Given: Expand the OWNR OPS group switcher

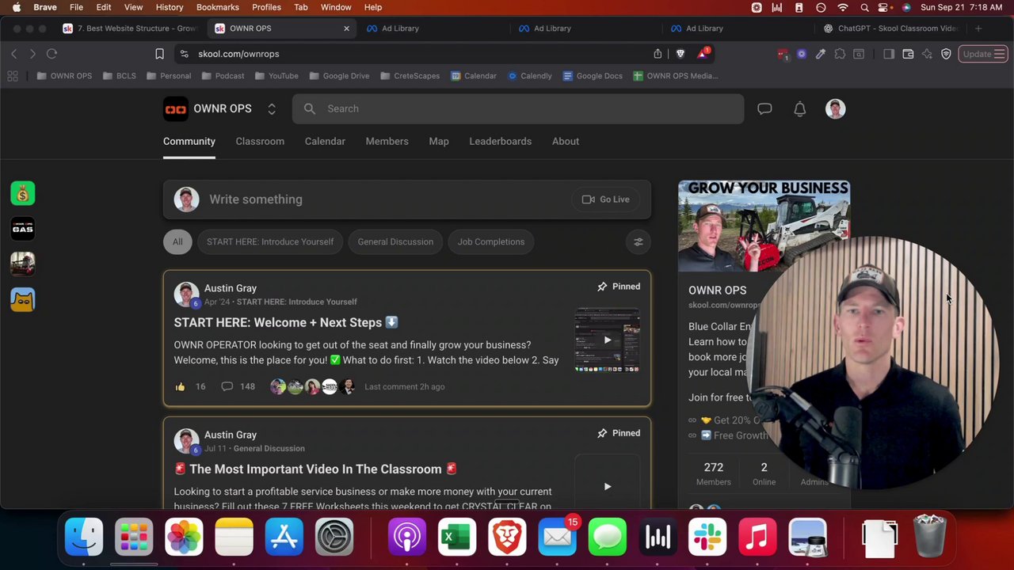Looking at the screenshot, I should click(x=272, y=109).
